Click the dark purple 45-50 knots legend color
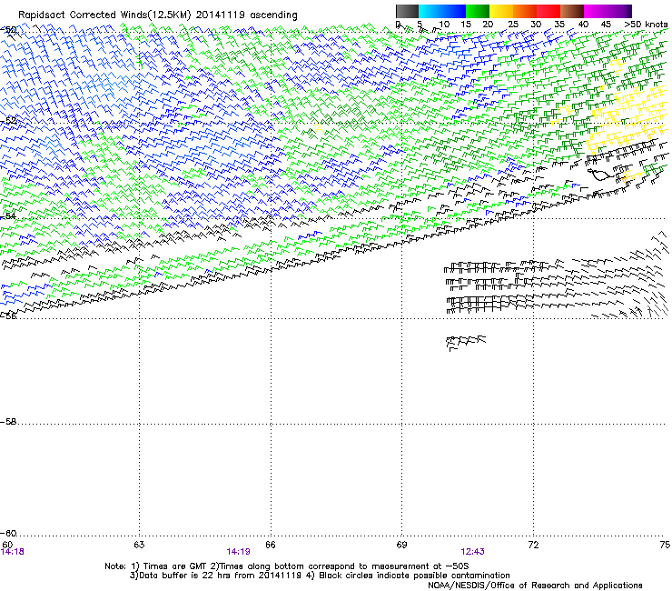 pyautogui.click(x=619, y=11)
